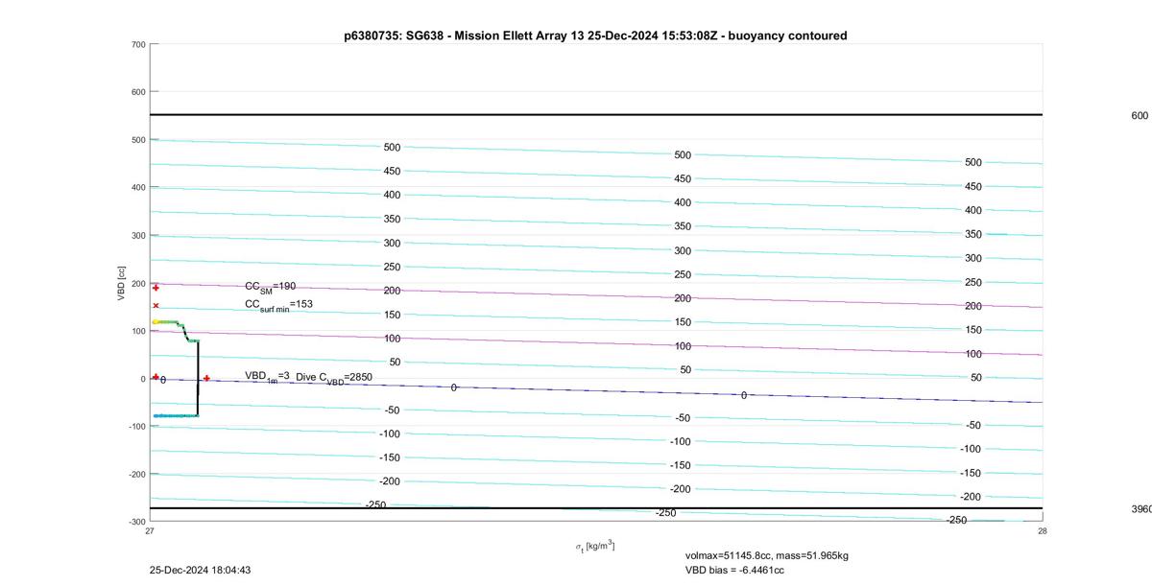Click the 'Dive C VBD=2850' annotation
Viewport: 1152px width, 586px height.
[x=334, y=378]
